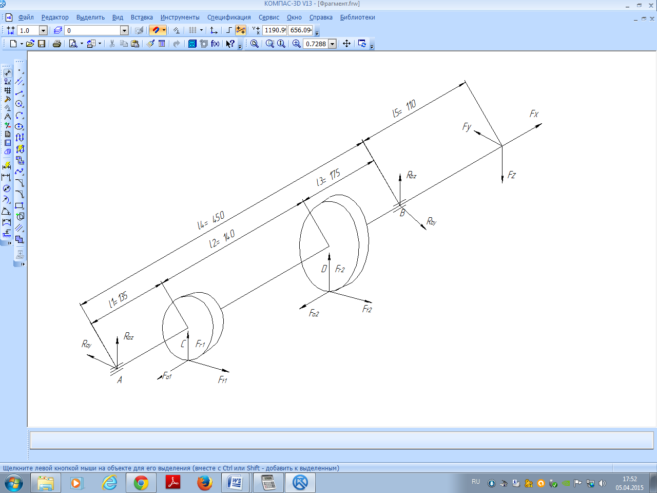The width and height of the screenshot is (657, 493).
Task: Open the zoom scale 0.7288 dropdown
Action: point(332,44)
